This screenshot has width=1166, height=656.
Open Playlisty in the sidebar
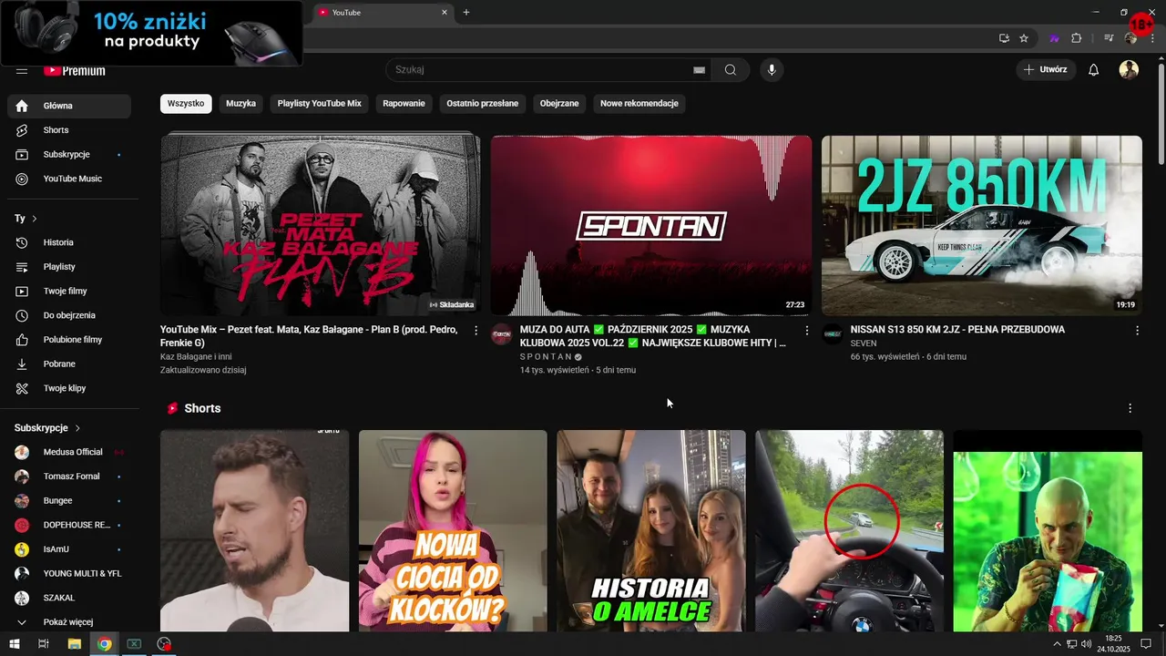pos(69,267)
